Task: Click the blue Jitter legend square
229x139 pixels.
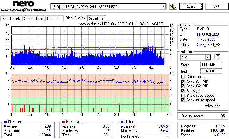Action: [122, 122]
